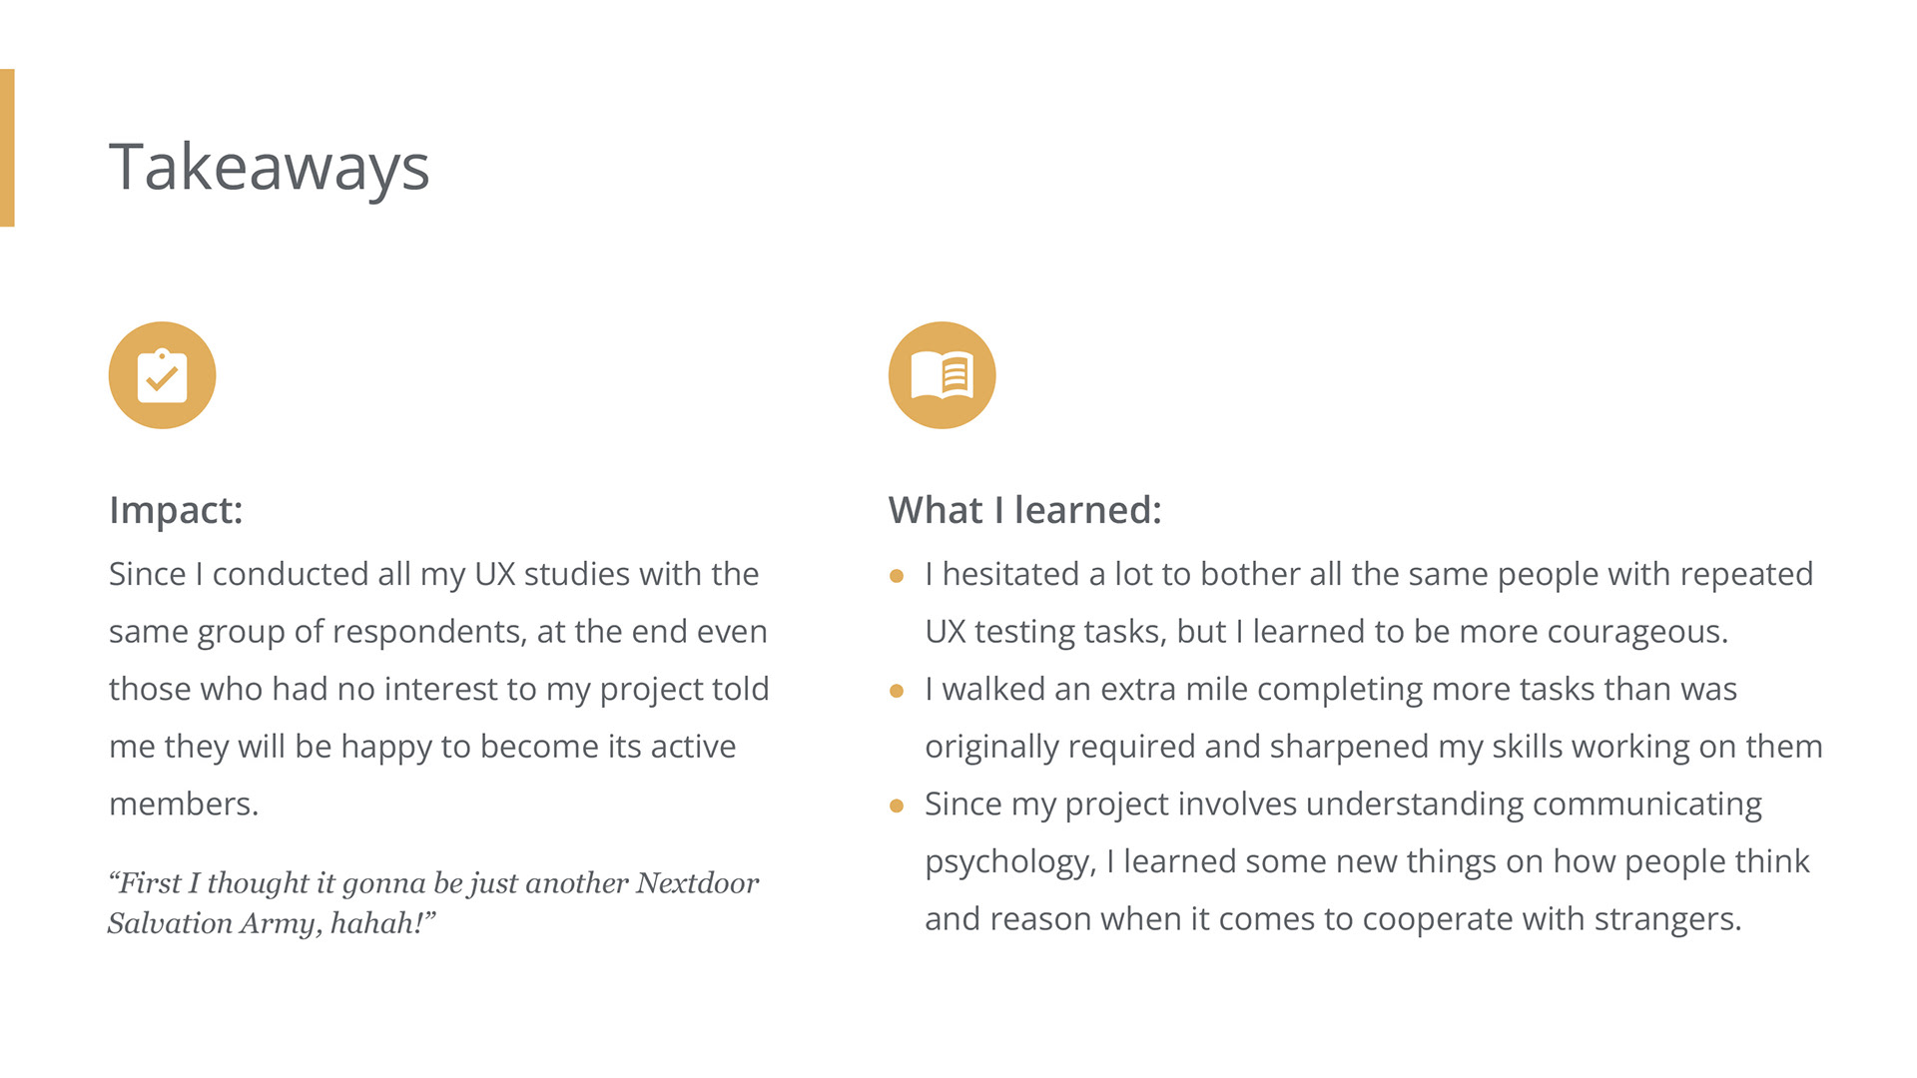Click the "What I learned:" heading
This screenshot has height=1078, width=1917.
[1024, 510]
